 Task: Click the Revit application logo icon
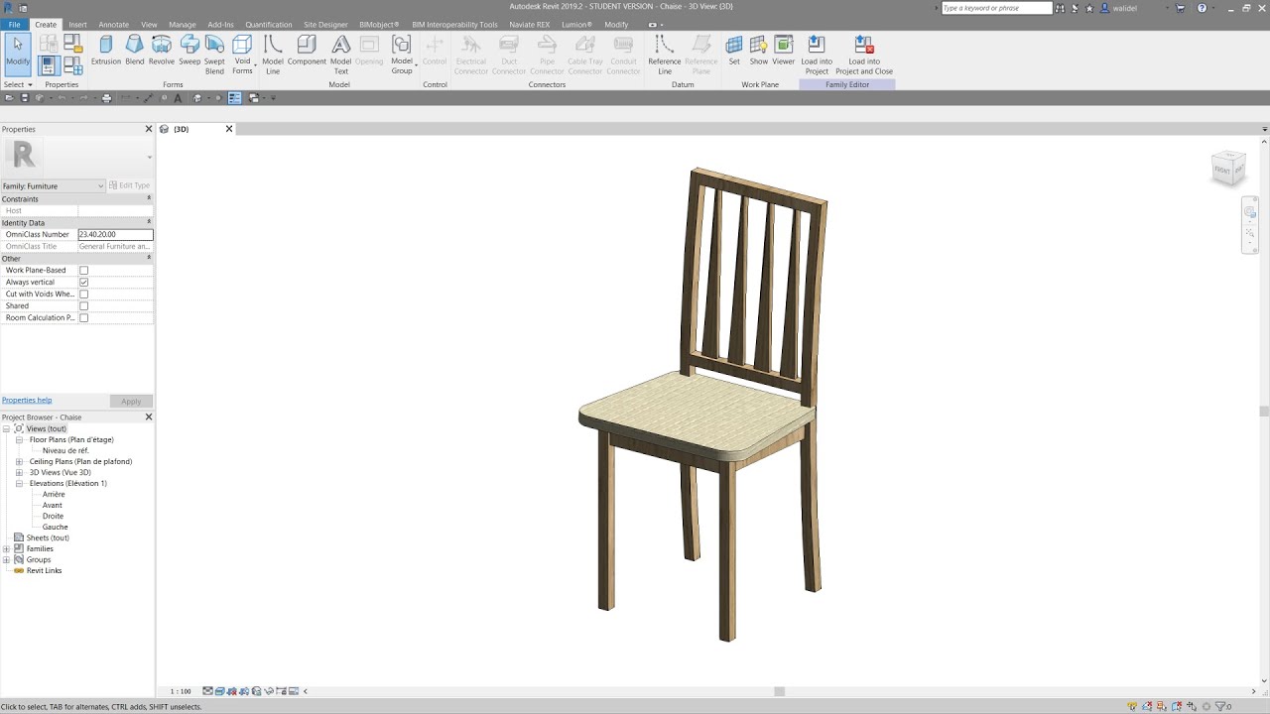coord(8,7)
